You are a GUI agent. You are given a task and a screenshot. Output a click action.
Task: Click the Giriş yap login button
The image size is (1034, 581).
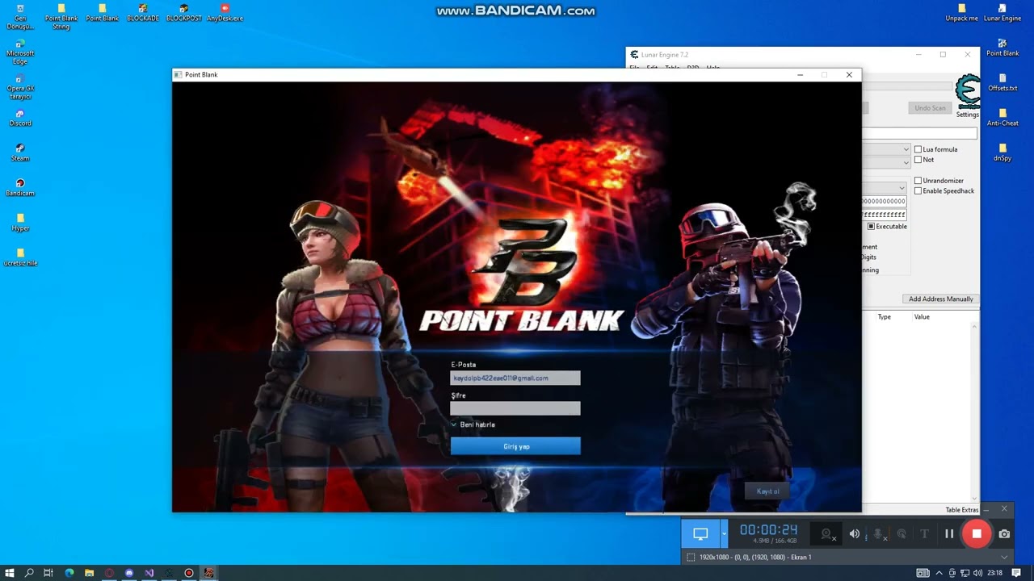[x=515, y=446]
